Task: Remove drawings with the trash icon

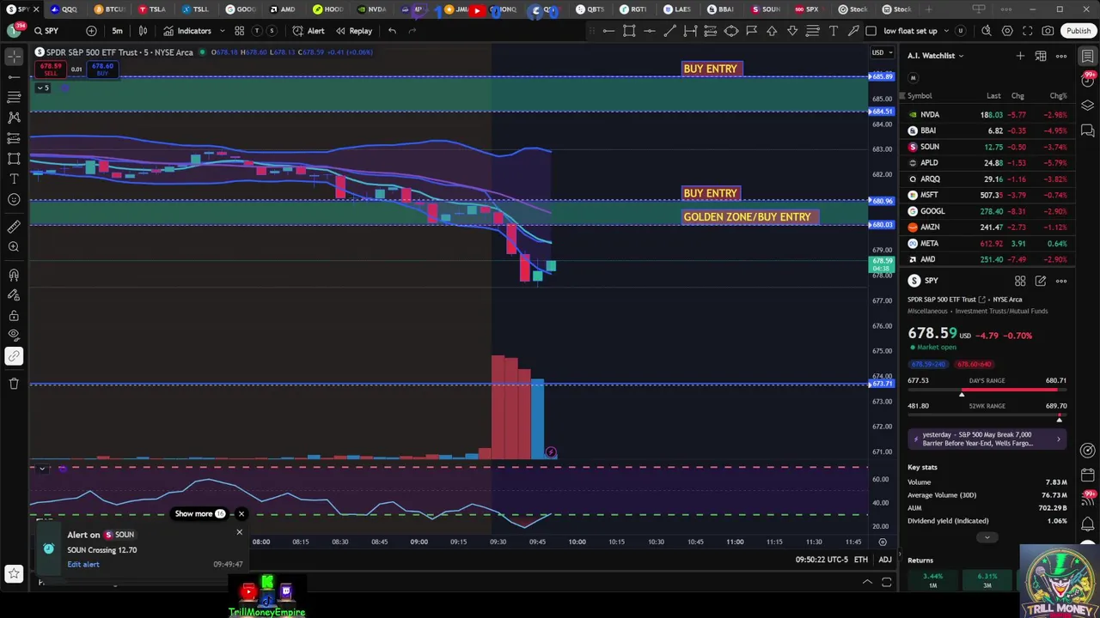Action: [x=14, y=384]
